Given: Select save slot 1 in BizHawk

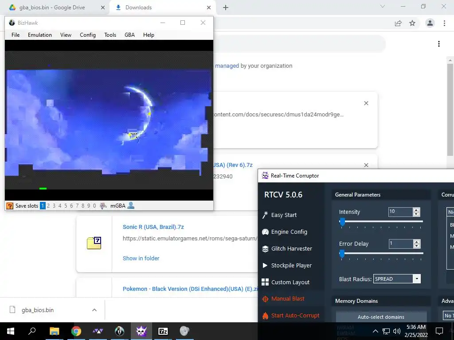Looking at the screenshot, I should point(43,206).
